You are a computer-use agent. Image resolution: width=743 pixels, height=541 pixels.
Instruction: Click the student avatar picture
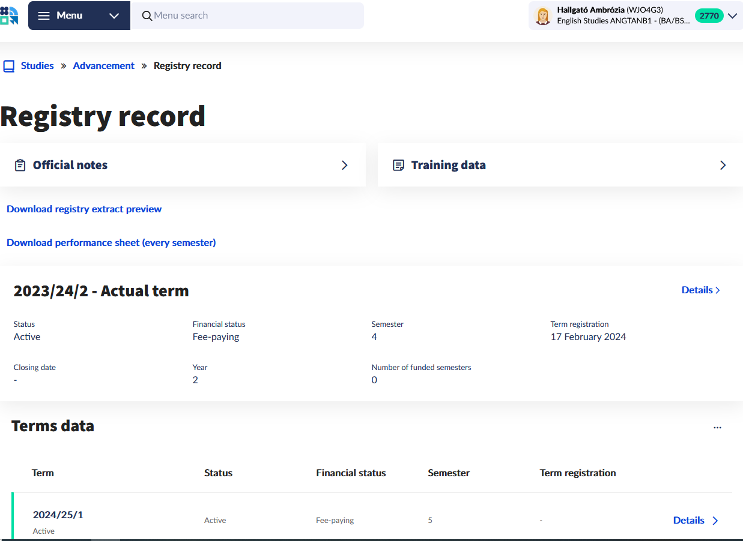(x=542, y=16)
